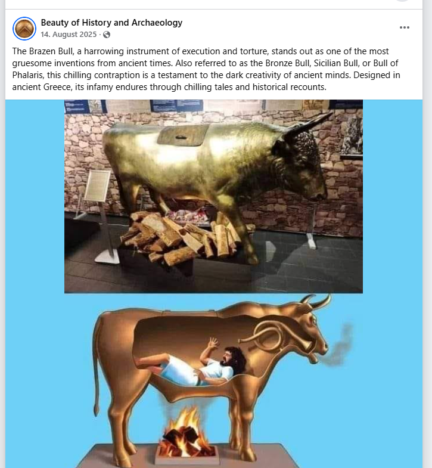The image size is (432, 468).
Task: Click the Beauty of History page avatar
Action: 24,29
